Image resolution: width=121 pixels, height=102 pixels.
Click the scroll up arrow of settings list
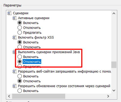tap(114, 13)
